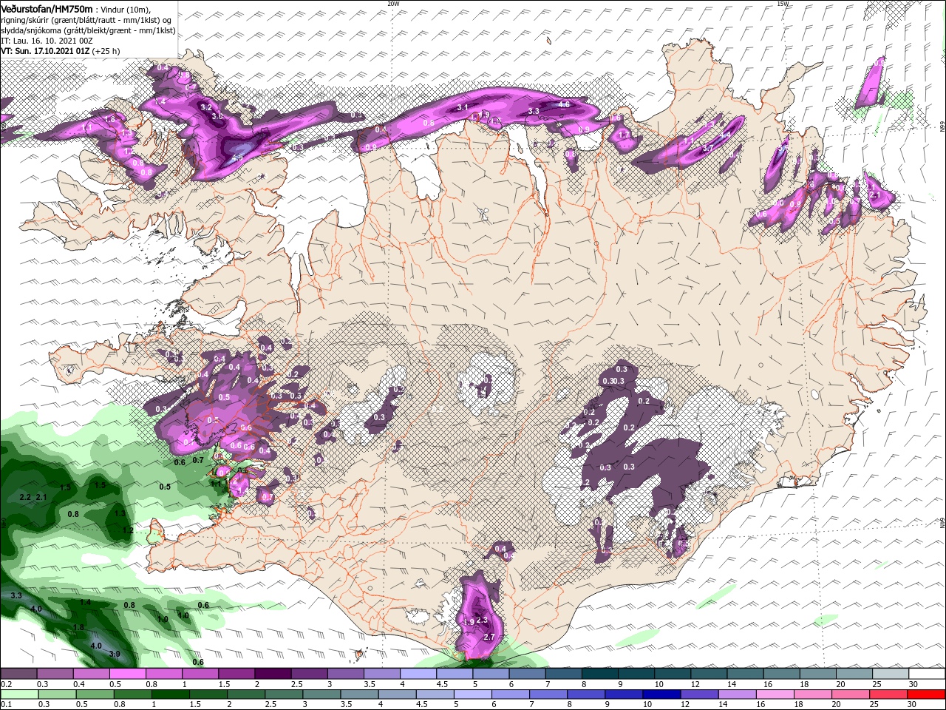Click the darkest purple 2 swatch in upper legend
Viewport: 946px width, 710px height.
(272, 674)
